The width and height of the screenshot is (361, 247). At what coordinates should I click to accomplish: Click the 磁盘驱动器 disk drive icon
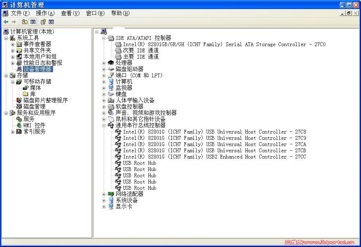[x=111, y=69]
